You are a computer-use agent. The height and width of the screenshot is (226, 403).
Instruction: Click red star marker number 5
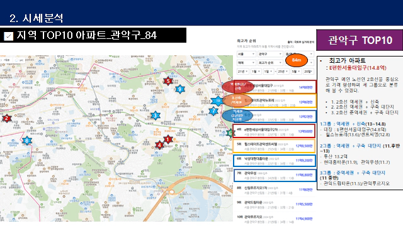point(168,81)
